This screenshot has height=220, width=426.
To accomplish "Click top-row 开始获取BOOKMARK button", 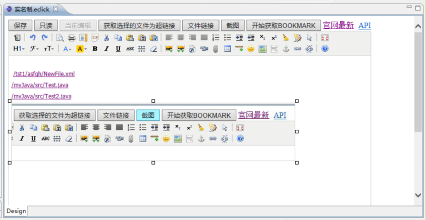I will 284,26.
